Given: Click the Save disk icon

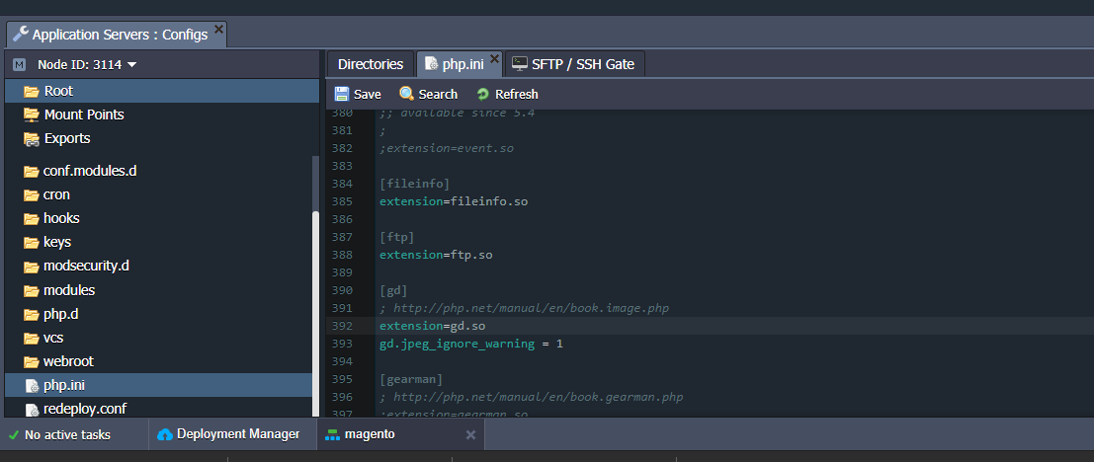Looking at the screenshot, I should (x=342, y=94).
